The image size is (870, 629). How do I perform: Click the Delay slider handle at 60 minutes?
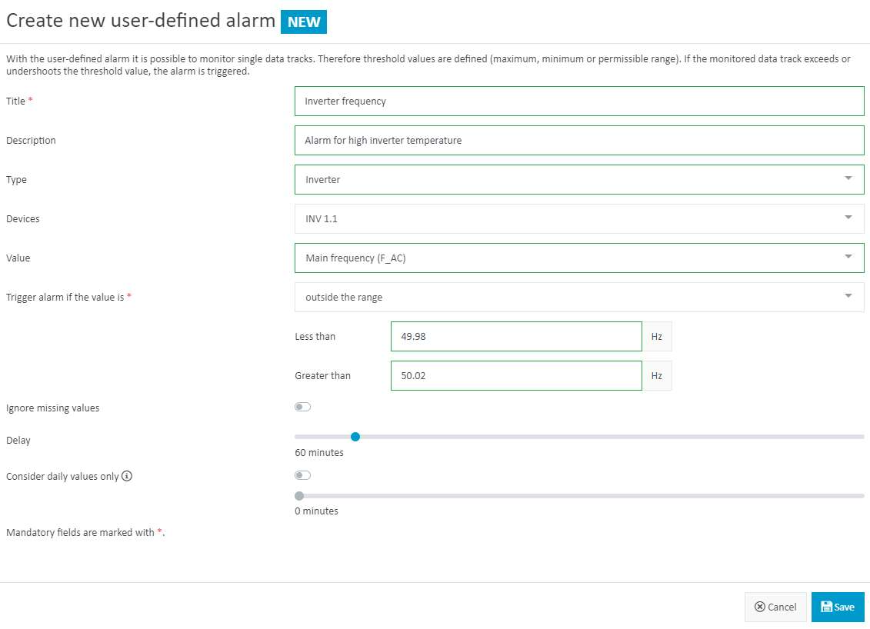click(x=355, y=437)
